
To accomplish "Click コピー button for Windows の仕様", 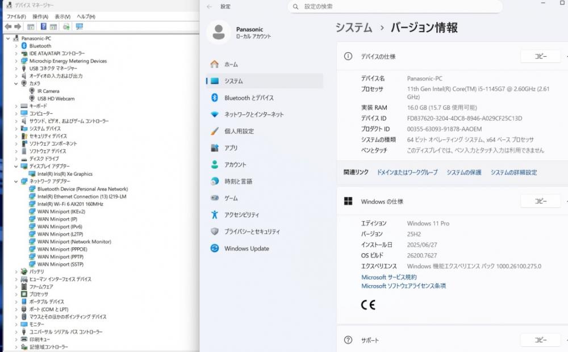I will click(541, 201).
